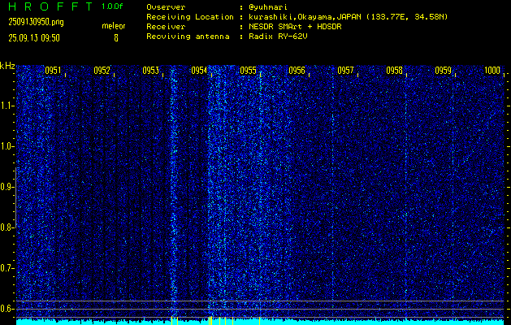
Task: Select the Radix RY-62V antenna value
Action: tap(278, 37)
